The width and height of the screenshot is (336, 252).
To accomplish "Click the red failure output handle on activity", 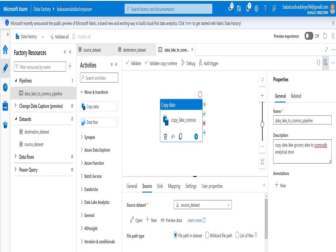I will pyautogui.click(x=204, y=123).
